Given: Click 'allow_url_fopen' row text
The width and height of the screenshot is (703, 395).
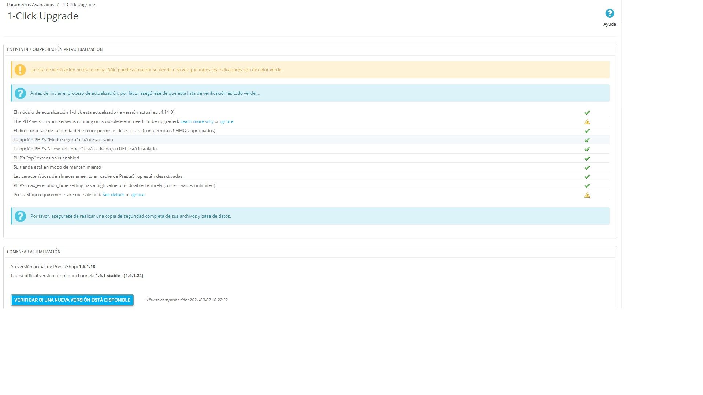Looking at the screenshot, I should 85,149.
